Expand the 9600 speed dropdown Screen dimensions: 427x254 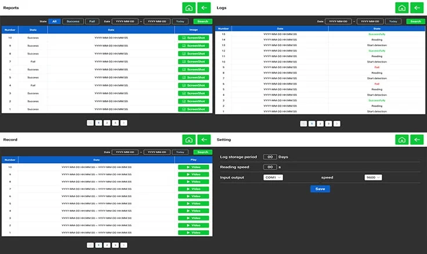(x=372, y=178)
